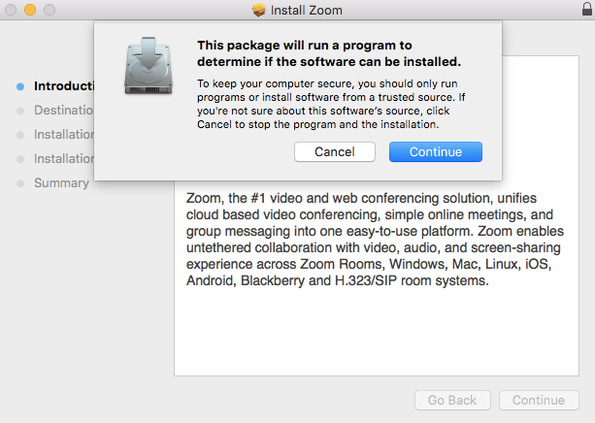Click the blue bullet beside Introduction
595x423 pixels.
(20, 85)
